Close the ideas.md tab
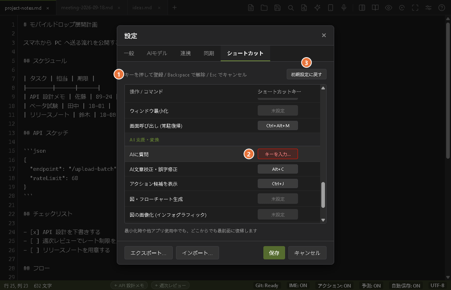Image resolution: width=451 pixels, height=290 pixels. point(159,8)
